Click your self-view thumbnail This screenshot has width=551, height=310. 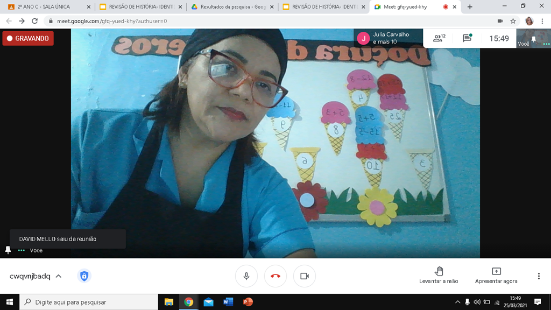coord(533,38)
